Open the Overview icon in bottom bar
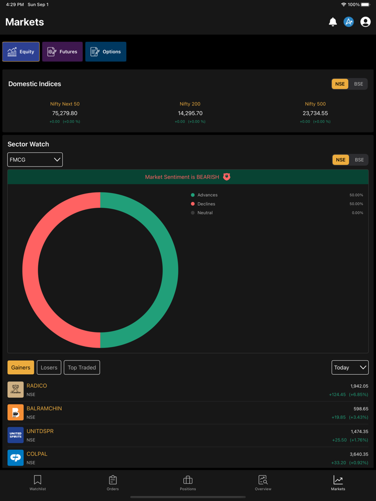 point(263,483)
